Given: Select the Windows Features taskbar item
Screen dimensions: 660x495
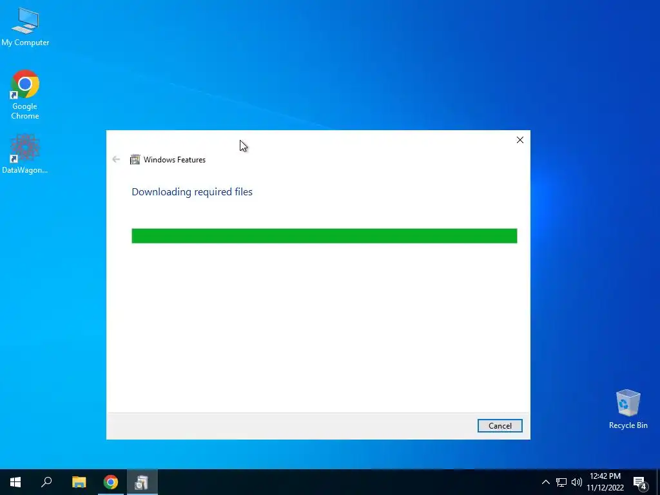Looking at the screenshot, I should (x=142, y=482).
